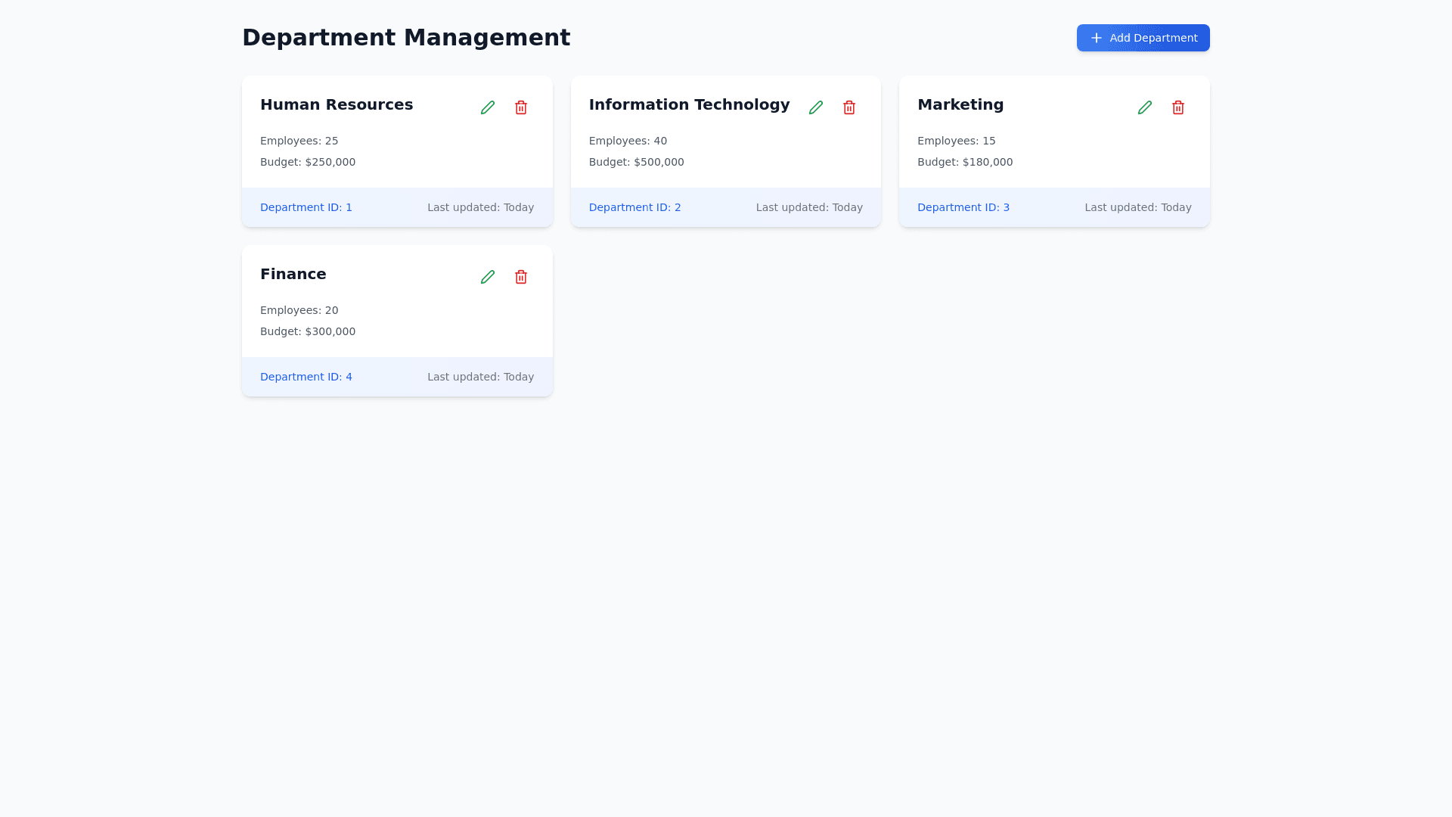The height and width of the screenshot is (817, 1452).
Task: Edit the Human Resources department
Action: click(488, 107)
